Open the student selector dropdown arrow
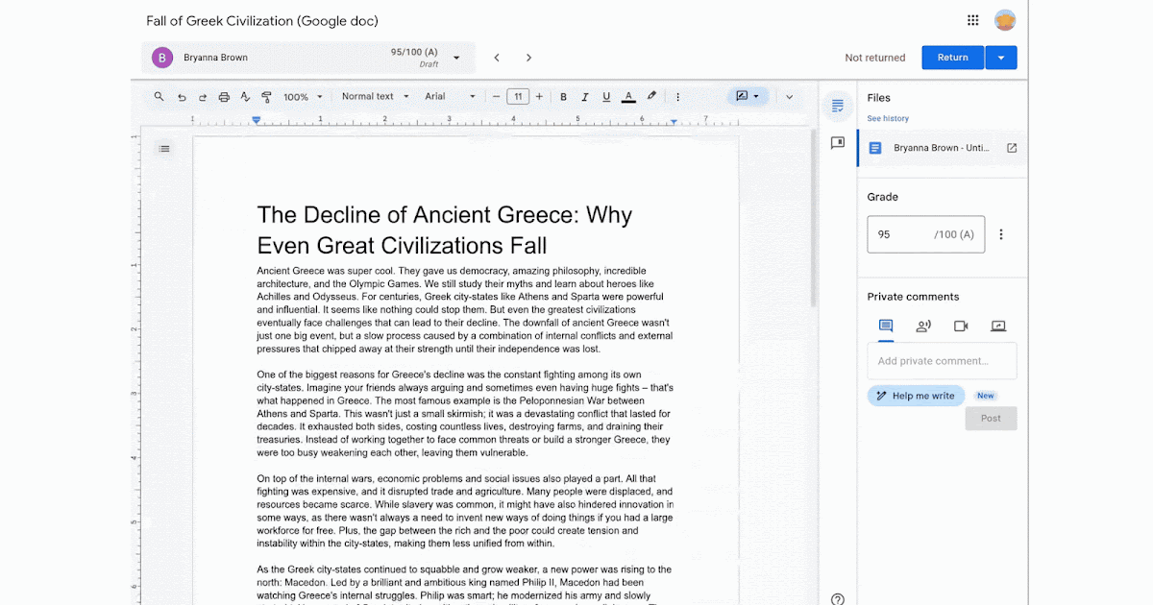1153x605 pixels. coord(456,58)
